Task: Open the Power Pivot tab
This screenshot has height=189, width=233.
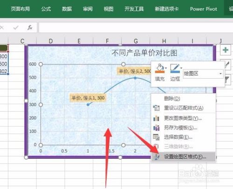Action: 204,9
